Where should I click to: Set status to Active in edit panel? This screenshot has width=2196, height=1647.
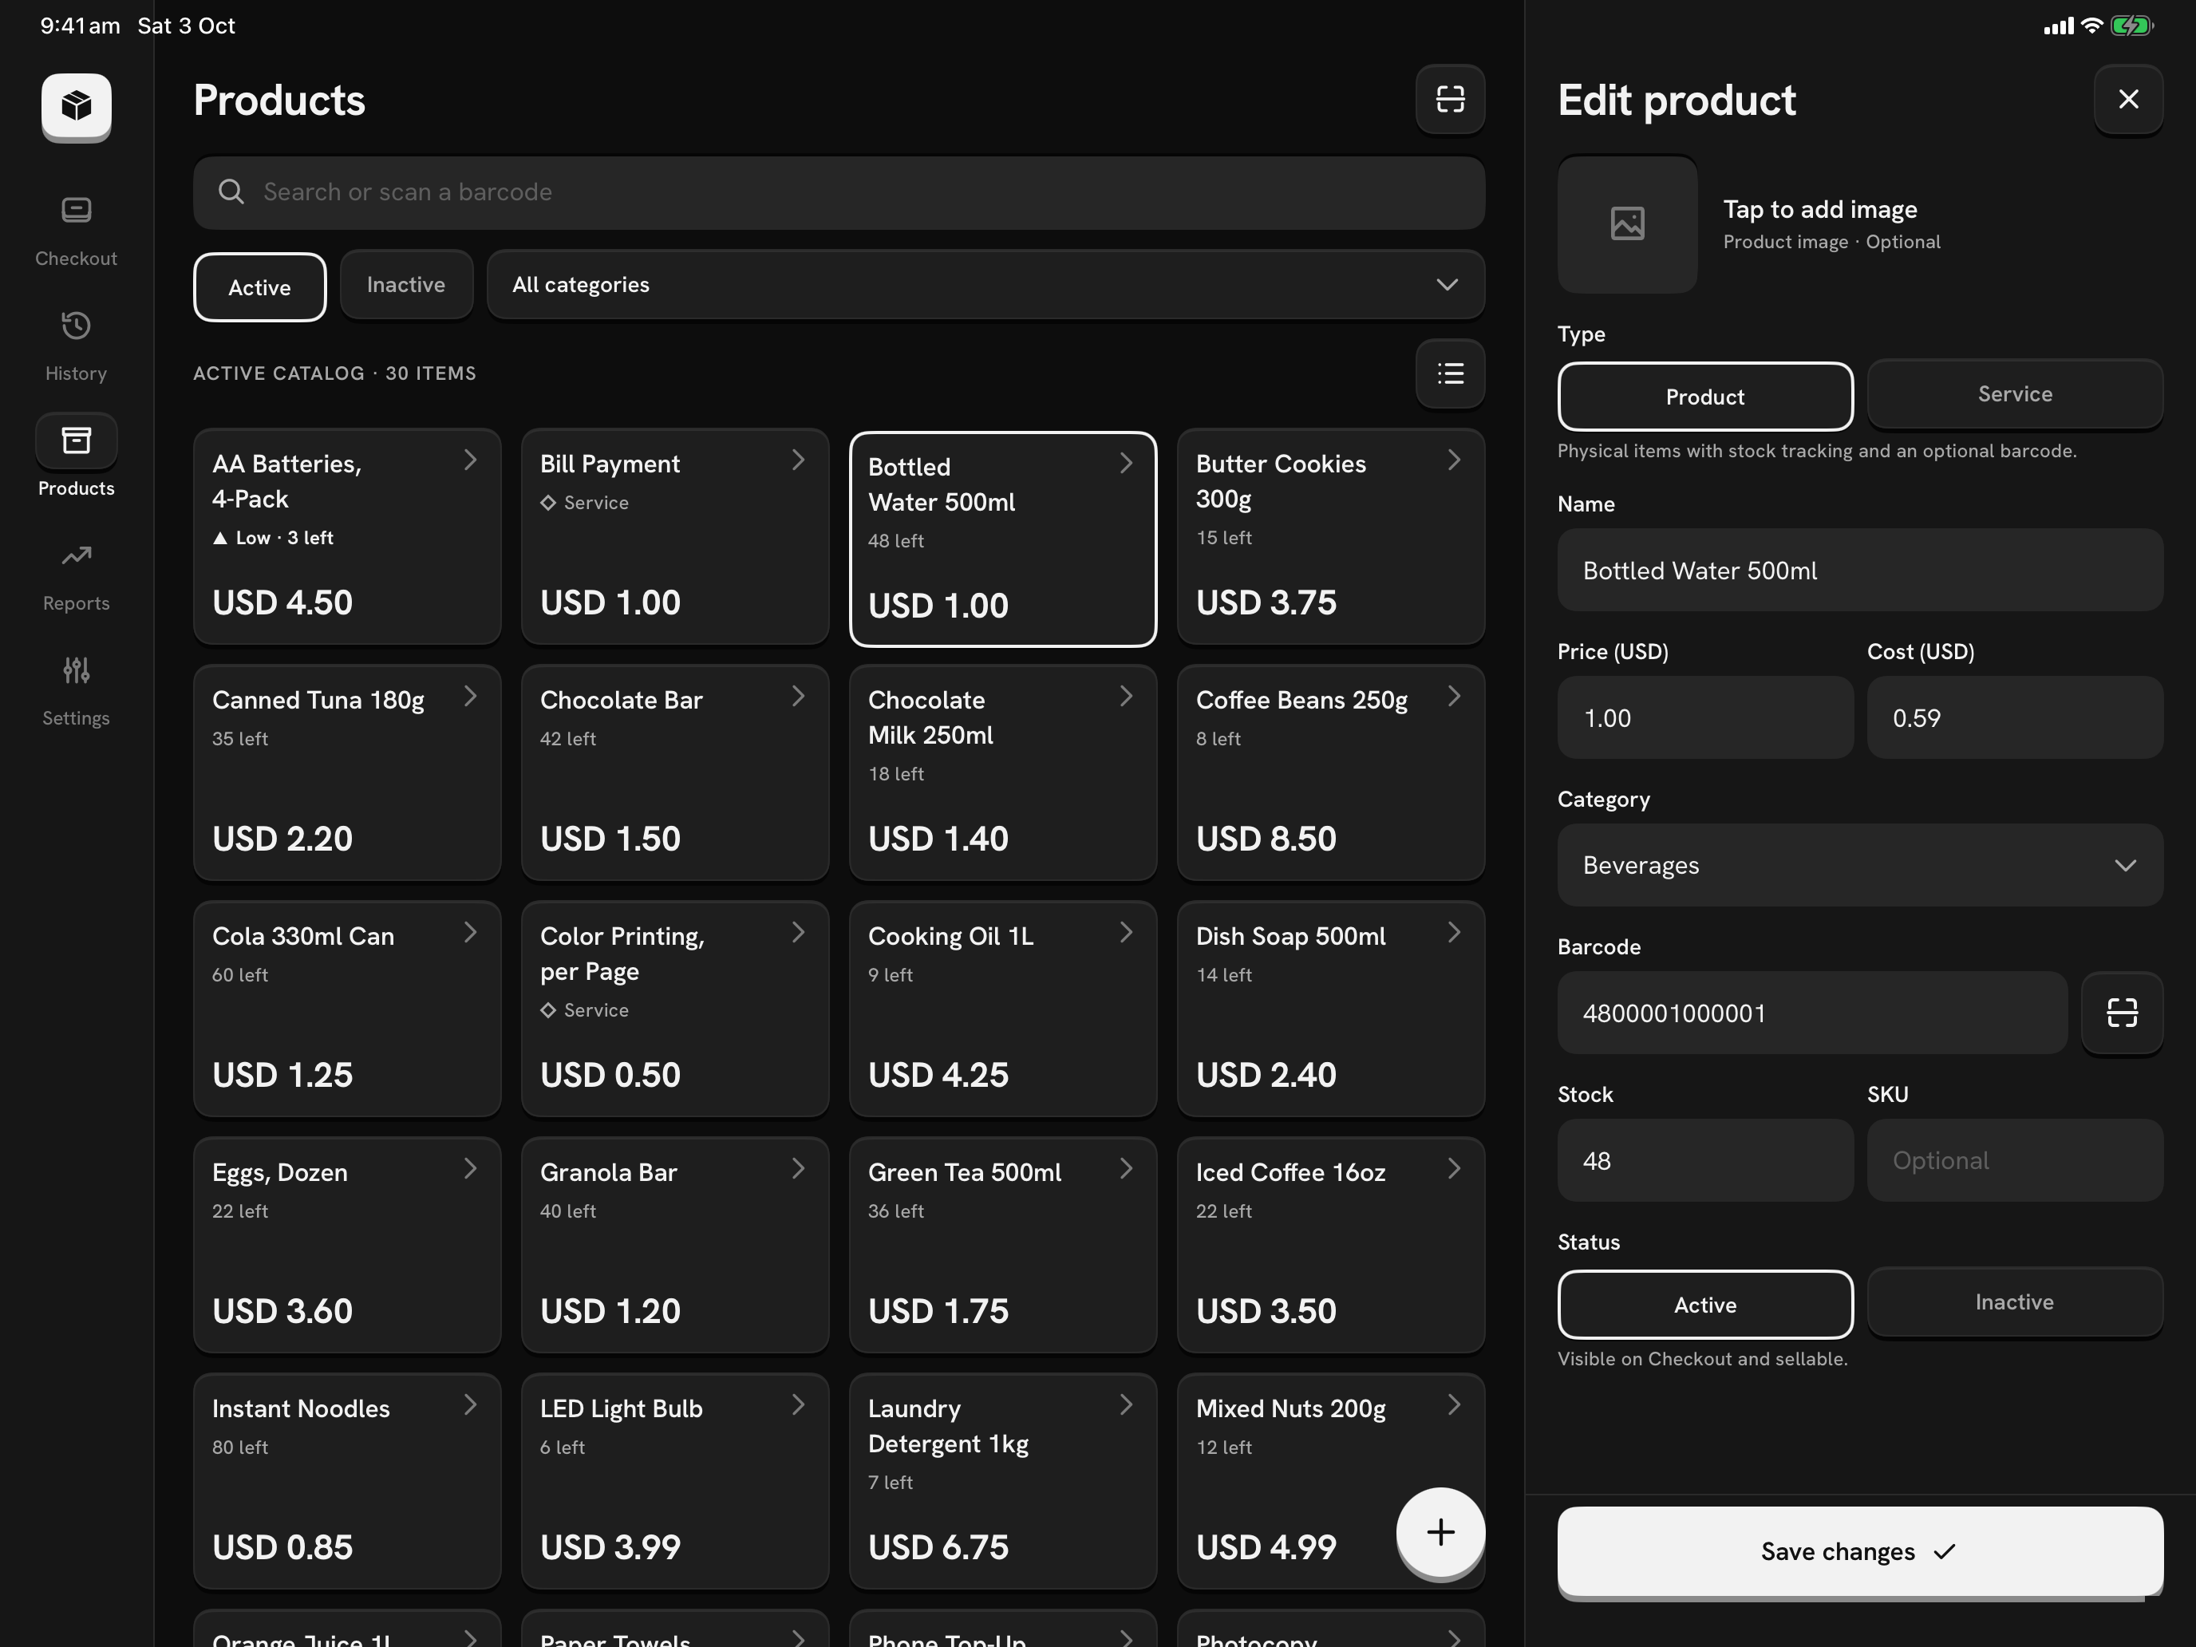click(1705, 1305)
